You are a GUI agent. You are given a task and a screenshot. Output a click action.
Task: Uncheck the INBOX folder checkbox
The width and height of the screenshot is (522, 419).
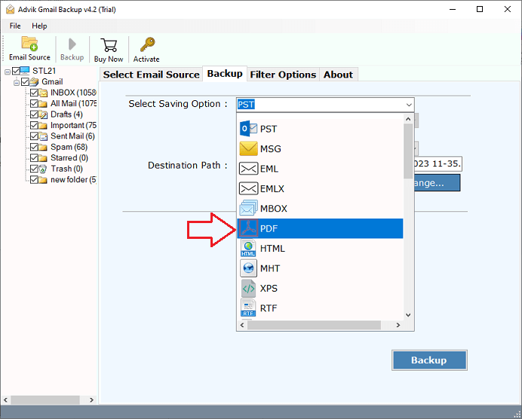click(x=34, y=93)
